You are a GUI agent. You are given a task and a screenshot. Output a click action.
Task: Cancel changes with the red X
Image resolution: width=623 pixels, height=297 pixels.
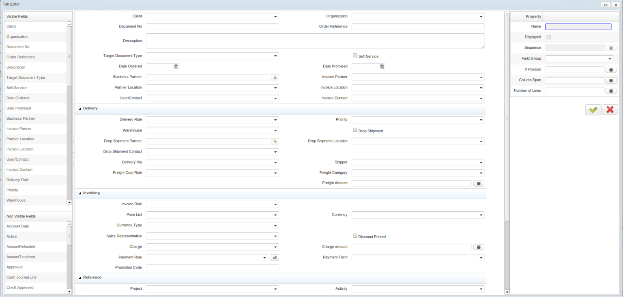click(610, 110)
